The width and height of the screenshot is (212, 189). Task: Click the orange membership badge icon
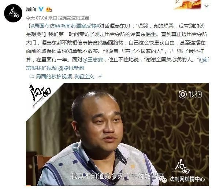point(49,9)
